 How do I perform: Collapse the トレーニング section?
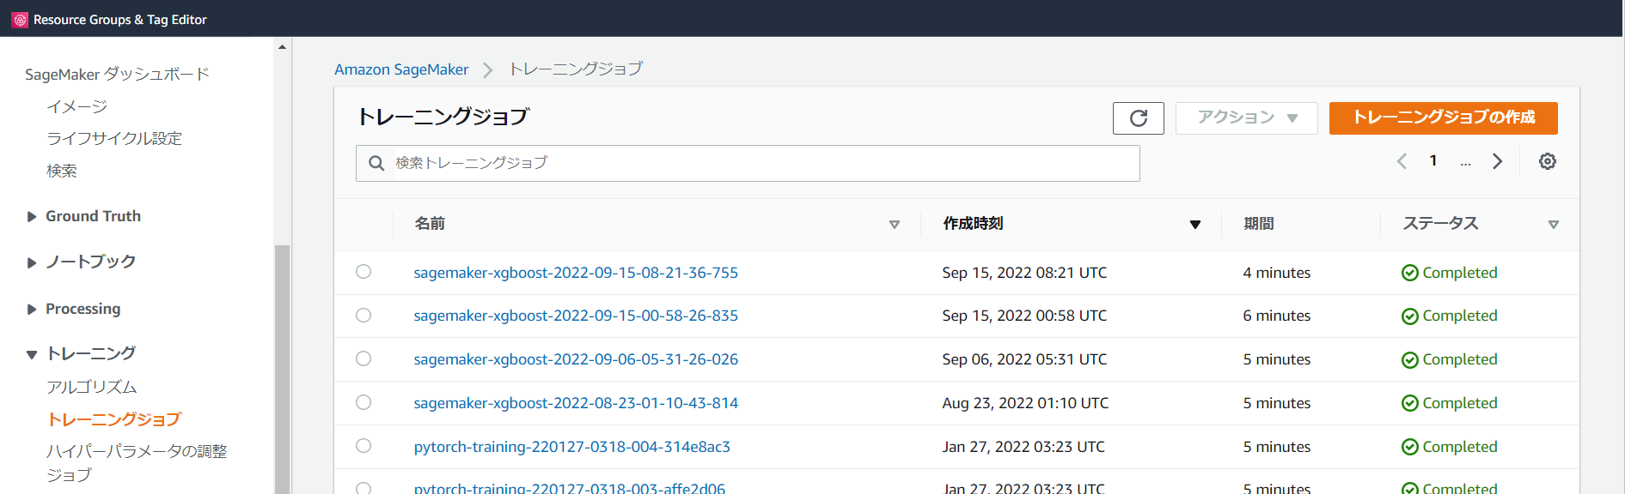pyautogui.click(x=32, y=354)
